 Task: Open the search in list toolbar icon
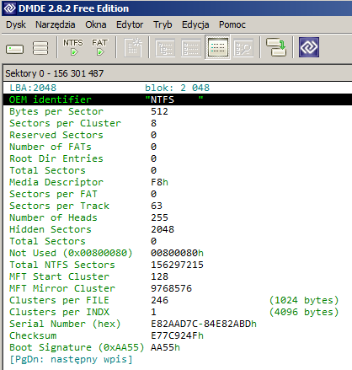[x=243, y=47]
